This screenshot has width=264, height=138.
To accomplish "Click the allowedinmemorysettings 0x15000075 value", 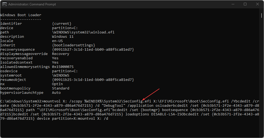I will click(x=63, y=67).
